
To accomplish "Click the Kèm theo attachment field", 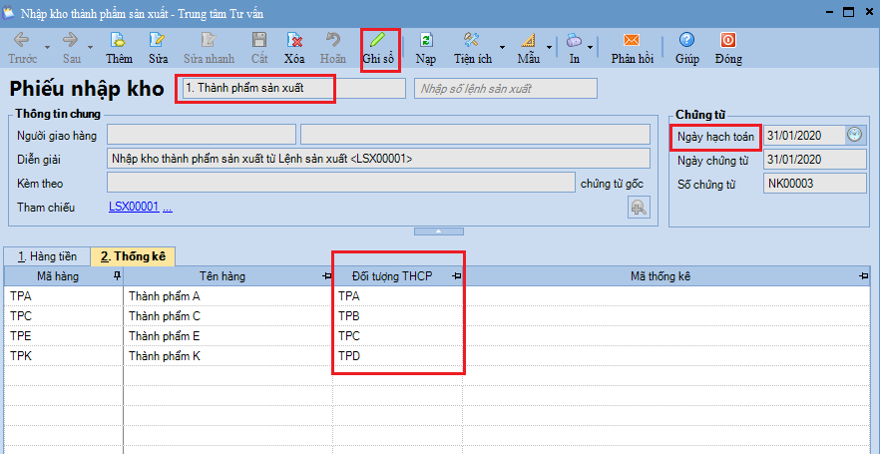I will (341, 183).
